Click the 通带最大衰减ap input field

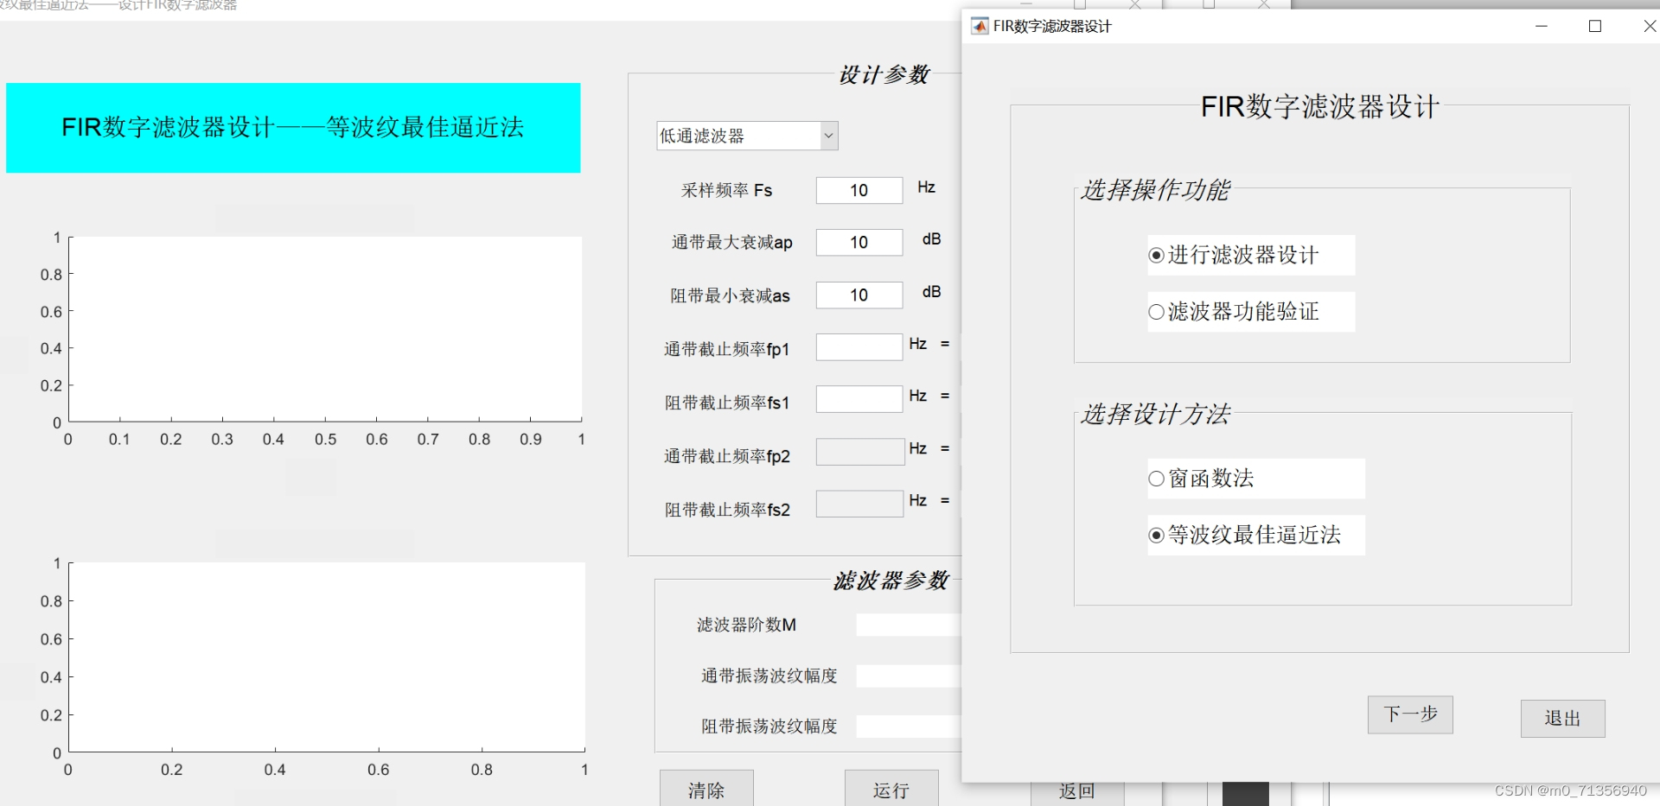coord(859,243)
